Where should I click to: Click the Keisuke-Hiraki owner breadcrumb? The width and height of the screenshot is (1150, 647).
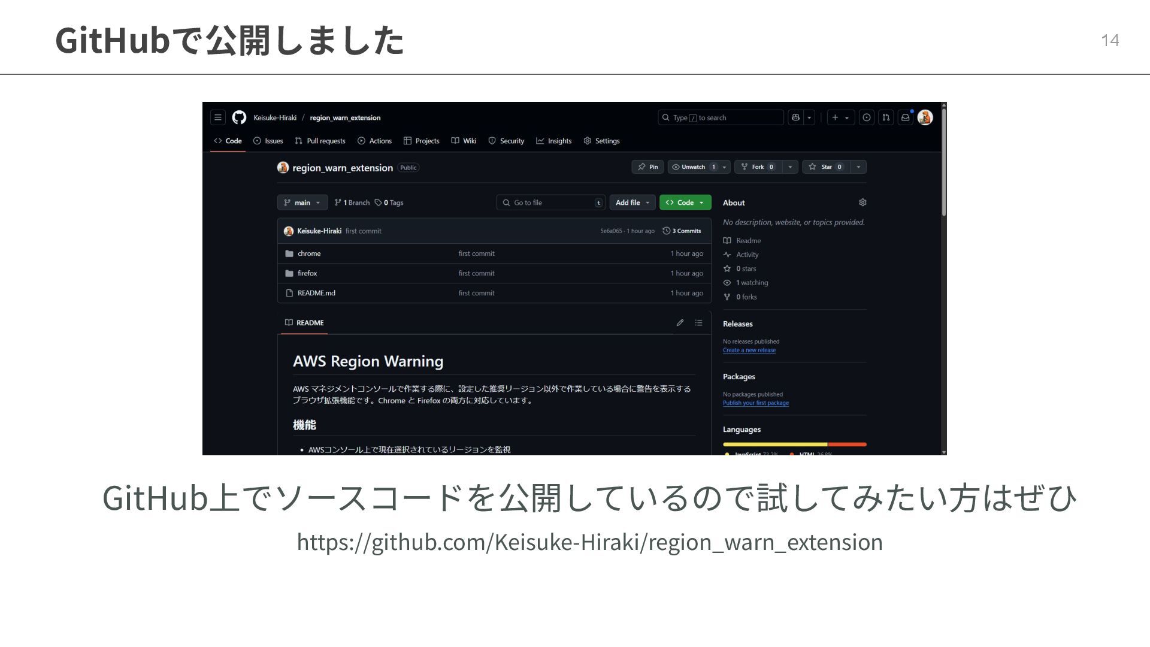(x=275, y=117)
